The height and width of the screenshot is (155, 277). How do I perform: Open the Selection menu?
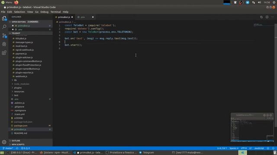point(19,12)
